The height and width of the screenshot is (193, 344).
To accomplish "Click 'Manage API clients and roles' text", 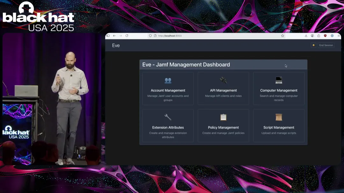I will [223, 96].
